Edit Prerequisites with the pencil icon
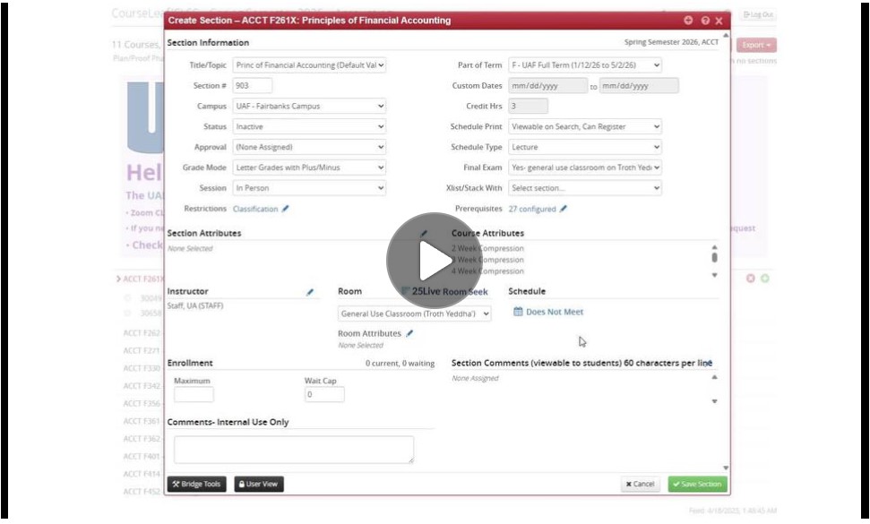 point(564,209)
